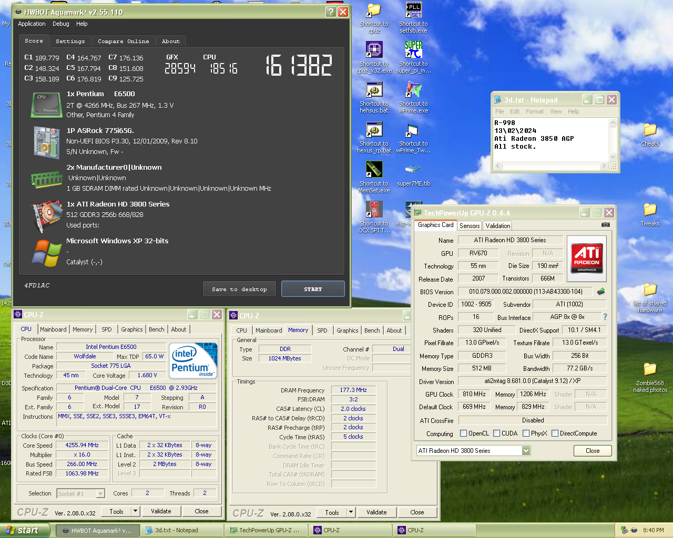This screenshot has height=538, width=673.
Task: Click the Windows start button
Action: coord(25,530)
